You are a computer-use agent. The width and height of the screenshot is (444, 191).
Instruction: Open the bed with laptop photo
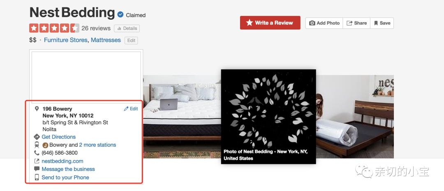(182, 116)
